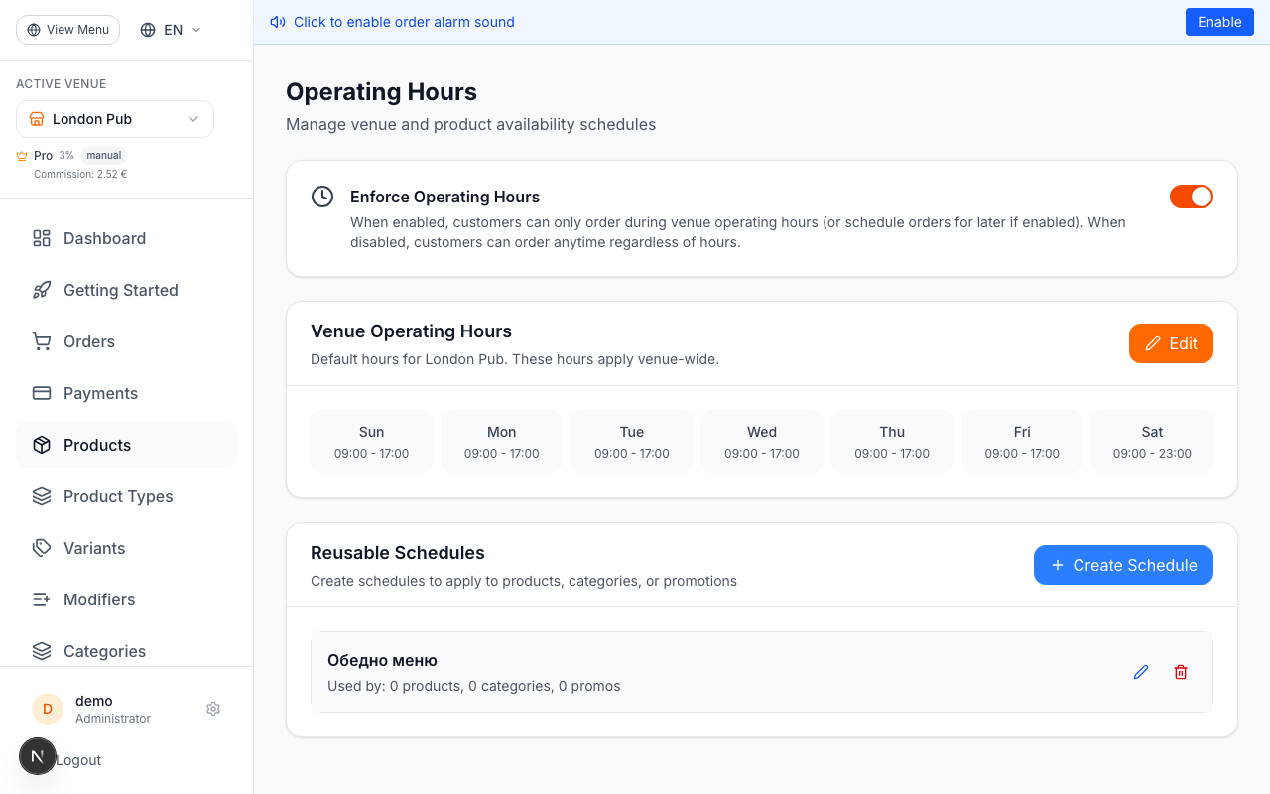This screenshot has width=1270, height=794.
Task: Click the Create Schedule button
Action: click(x=1123, y=565)
